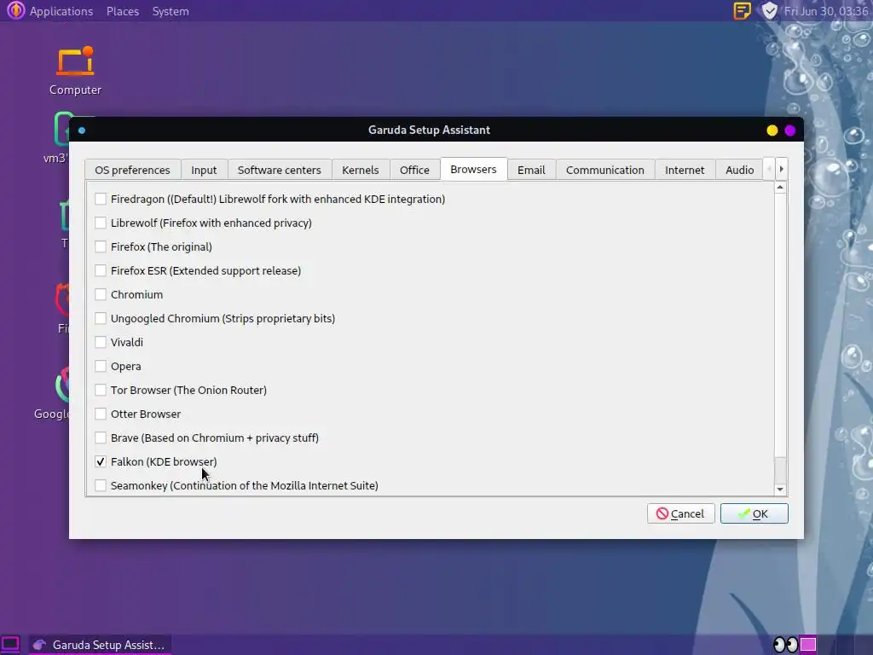
Task: Open the Computer desktop icon
Action: (75, 71)
